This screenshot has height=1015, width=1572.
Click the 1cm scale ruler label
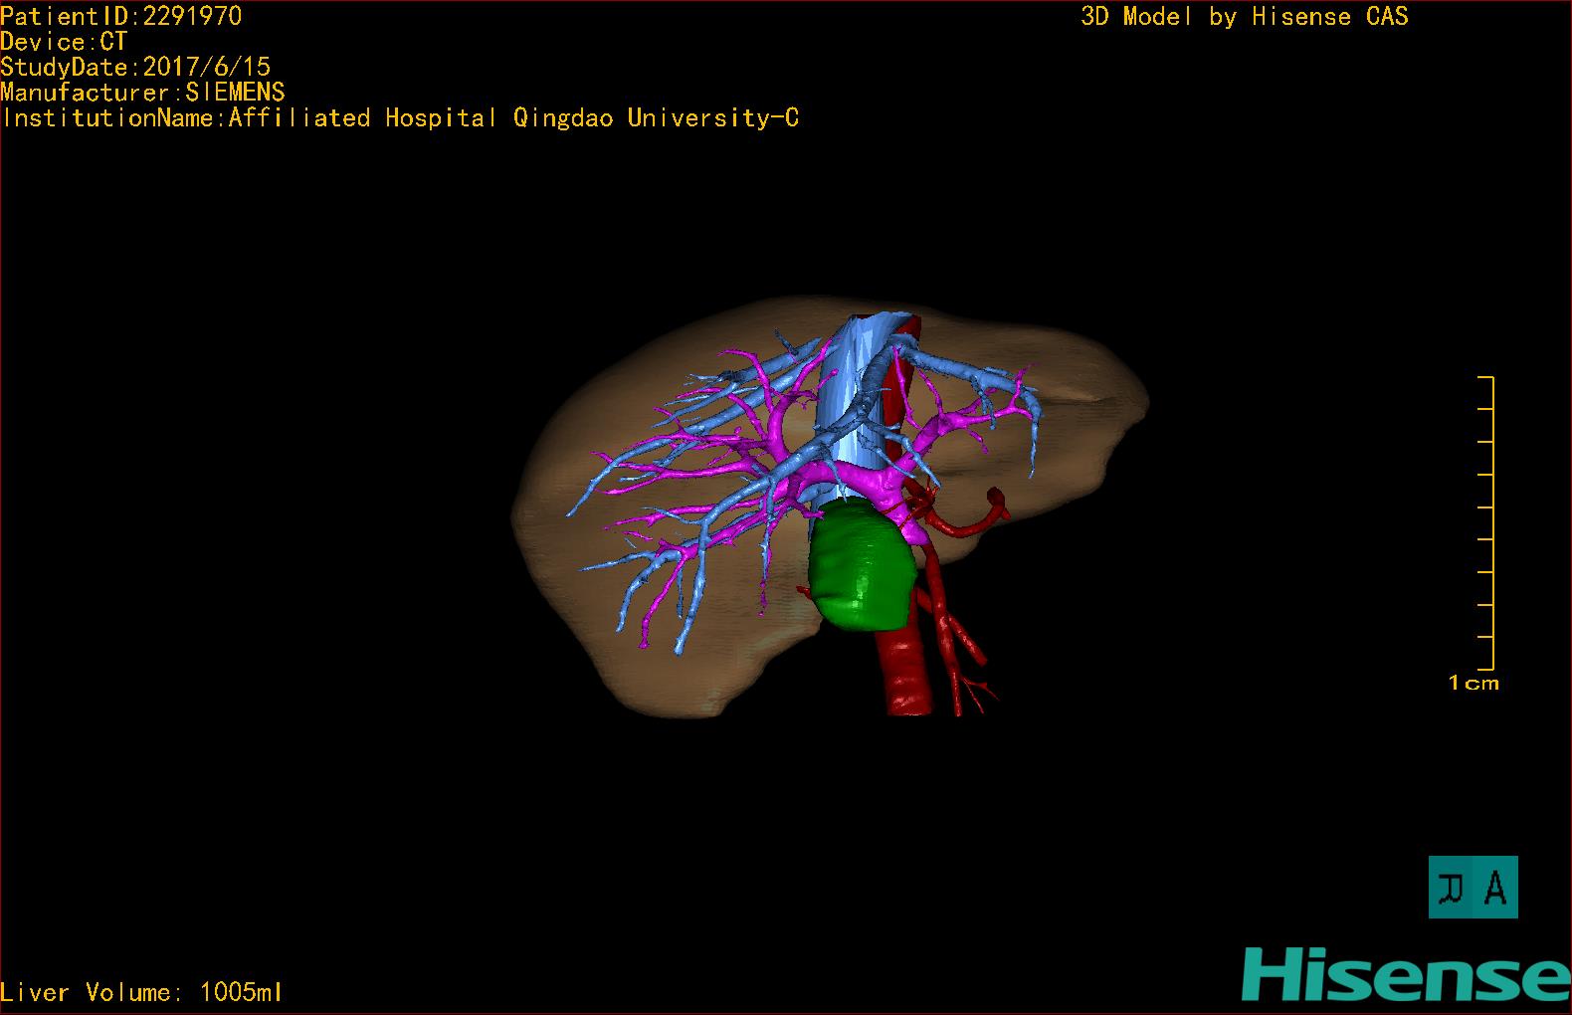[1474, 683]
